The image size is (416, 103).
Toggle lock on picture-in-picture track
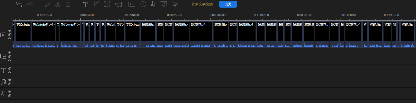tap(10, 56)
